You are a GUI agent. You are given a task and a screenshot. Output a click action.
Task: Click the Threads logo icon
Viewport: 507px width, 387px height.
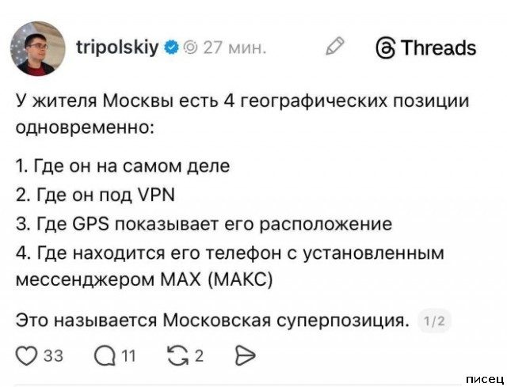click(386, 47)
